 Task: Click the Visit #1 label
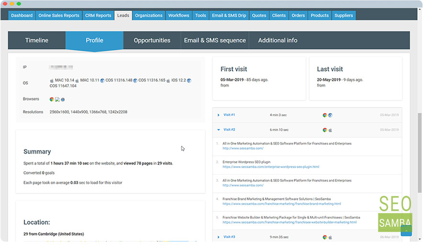point(229,115)
